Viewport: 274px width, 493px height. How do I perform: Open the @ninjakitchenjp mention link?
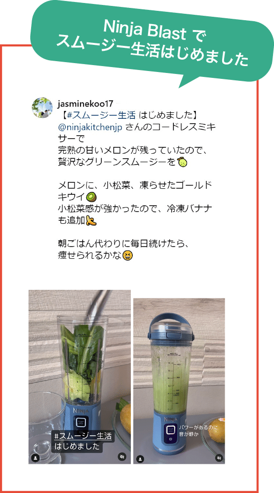pos(90,128)
